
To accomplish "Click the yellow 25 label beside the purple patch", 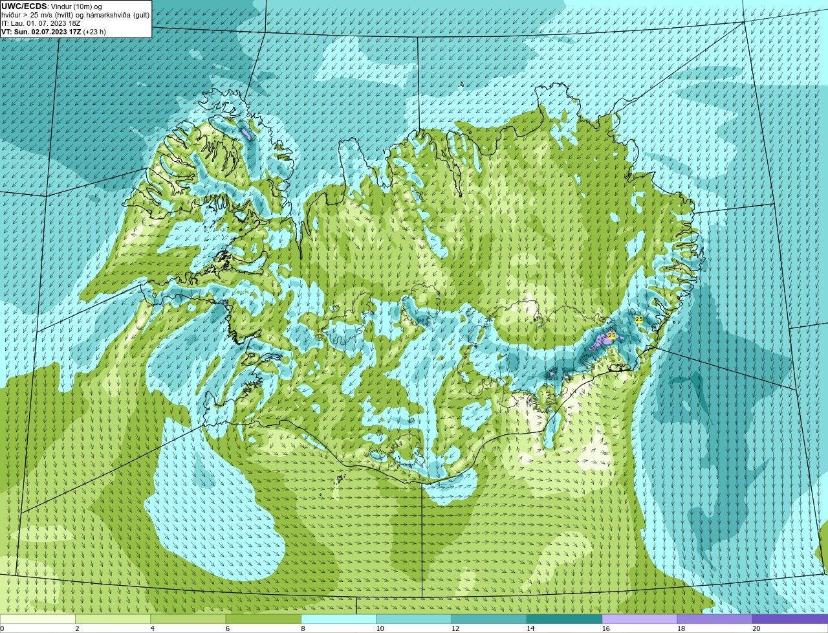I will (612, 335).
